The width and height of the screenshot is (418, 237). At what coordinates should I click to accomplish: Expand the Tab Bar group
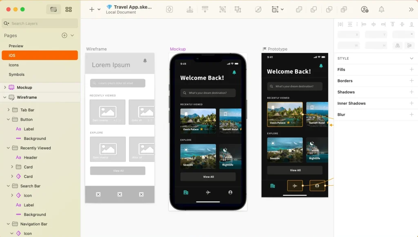pyautogui.click(x=9, y=110)
